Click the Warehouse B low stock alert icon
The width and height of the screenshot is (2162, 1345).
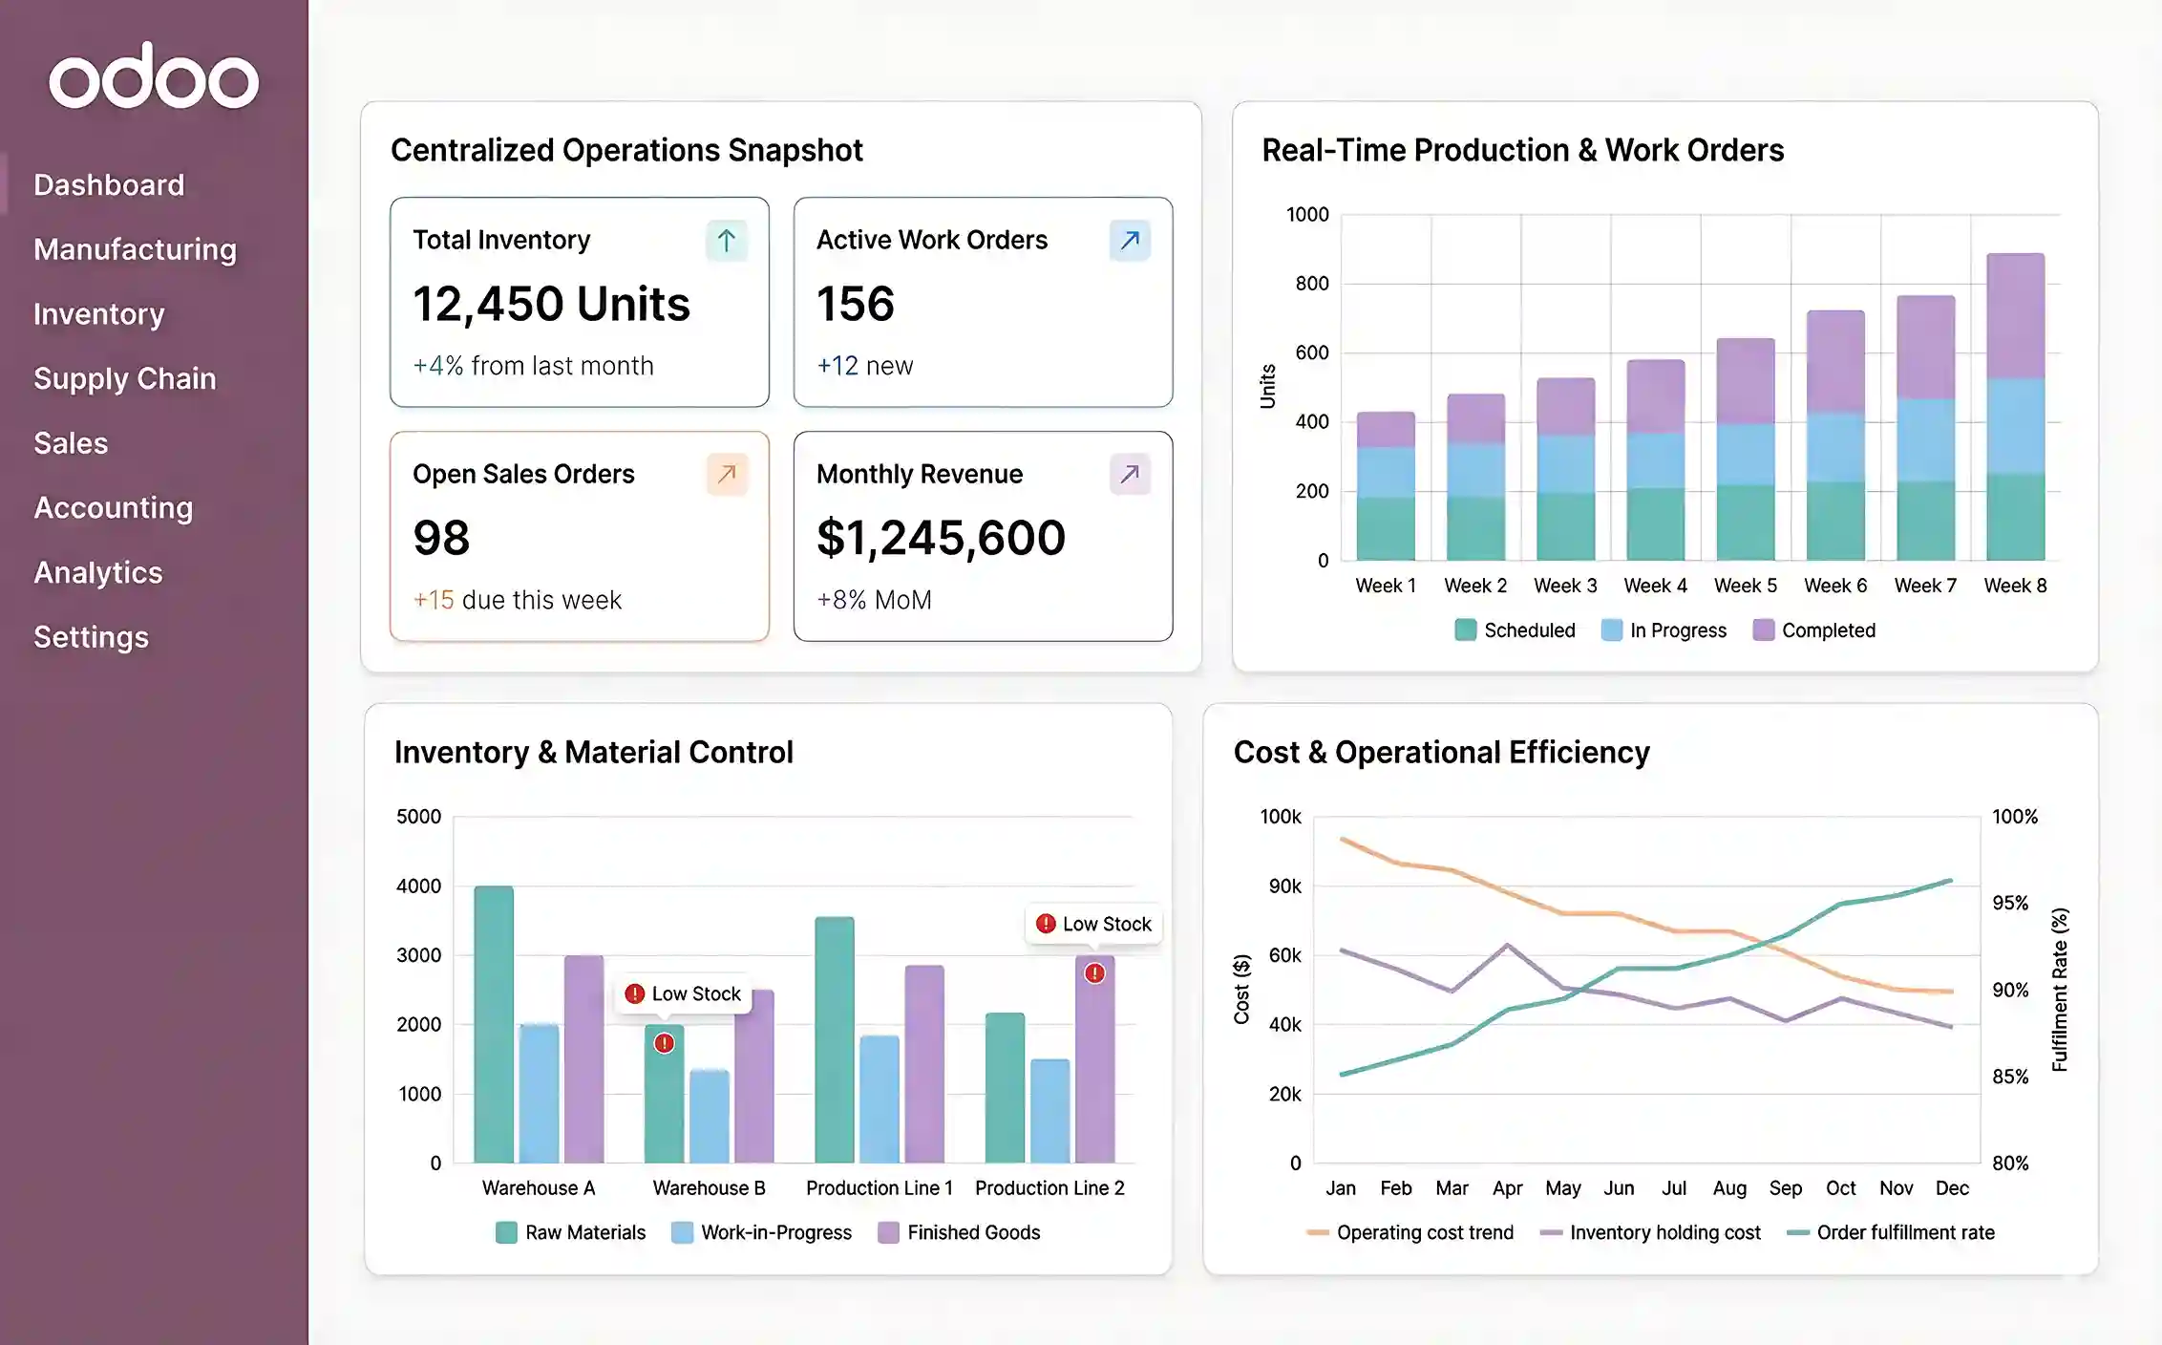[664, 1043]
